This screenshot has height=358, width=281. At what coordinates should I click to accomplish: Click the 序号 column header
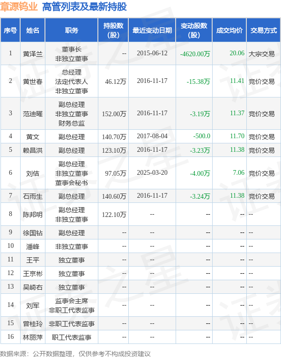point(10,30)
